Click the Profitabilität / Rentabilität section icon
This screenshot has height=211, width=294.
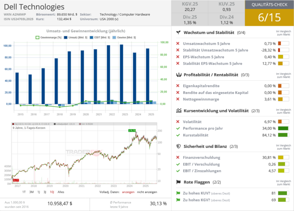(179, 75)
